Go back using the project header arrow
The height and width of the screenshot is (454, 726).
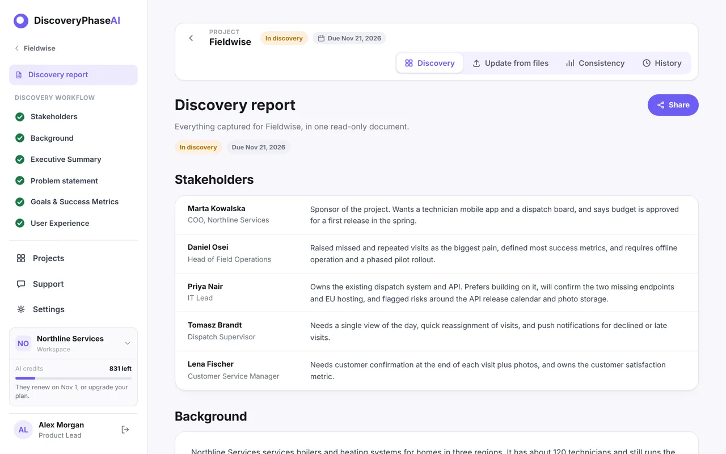(191, 38)
